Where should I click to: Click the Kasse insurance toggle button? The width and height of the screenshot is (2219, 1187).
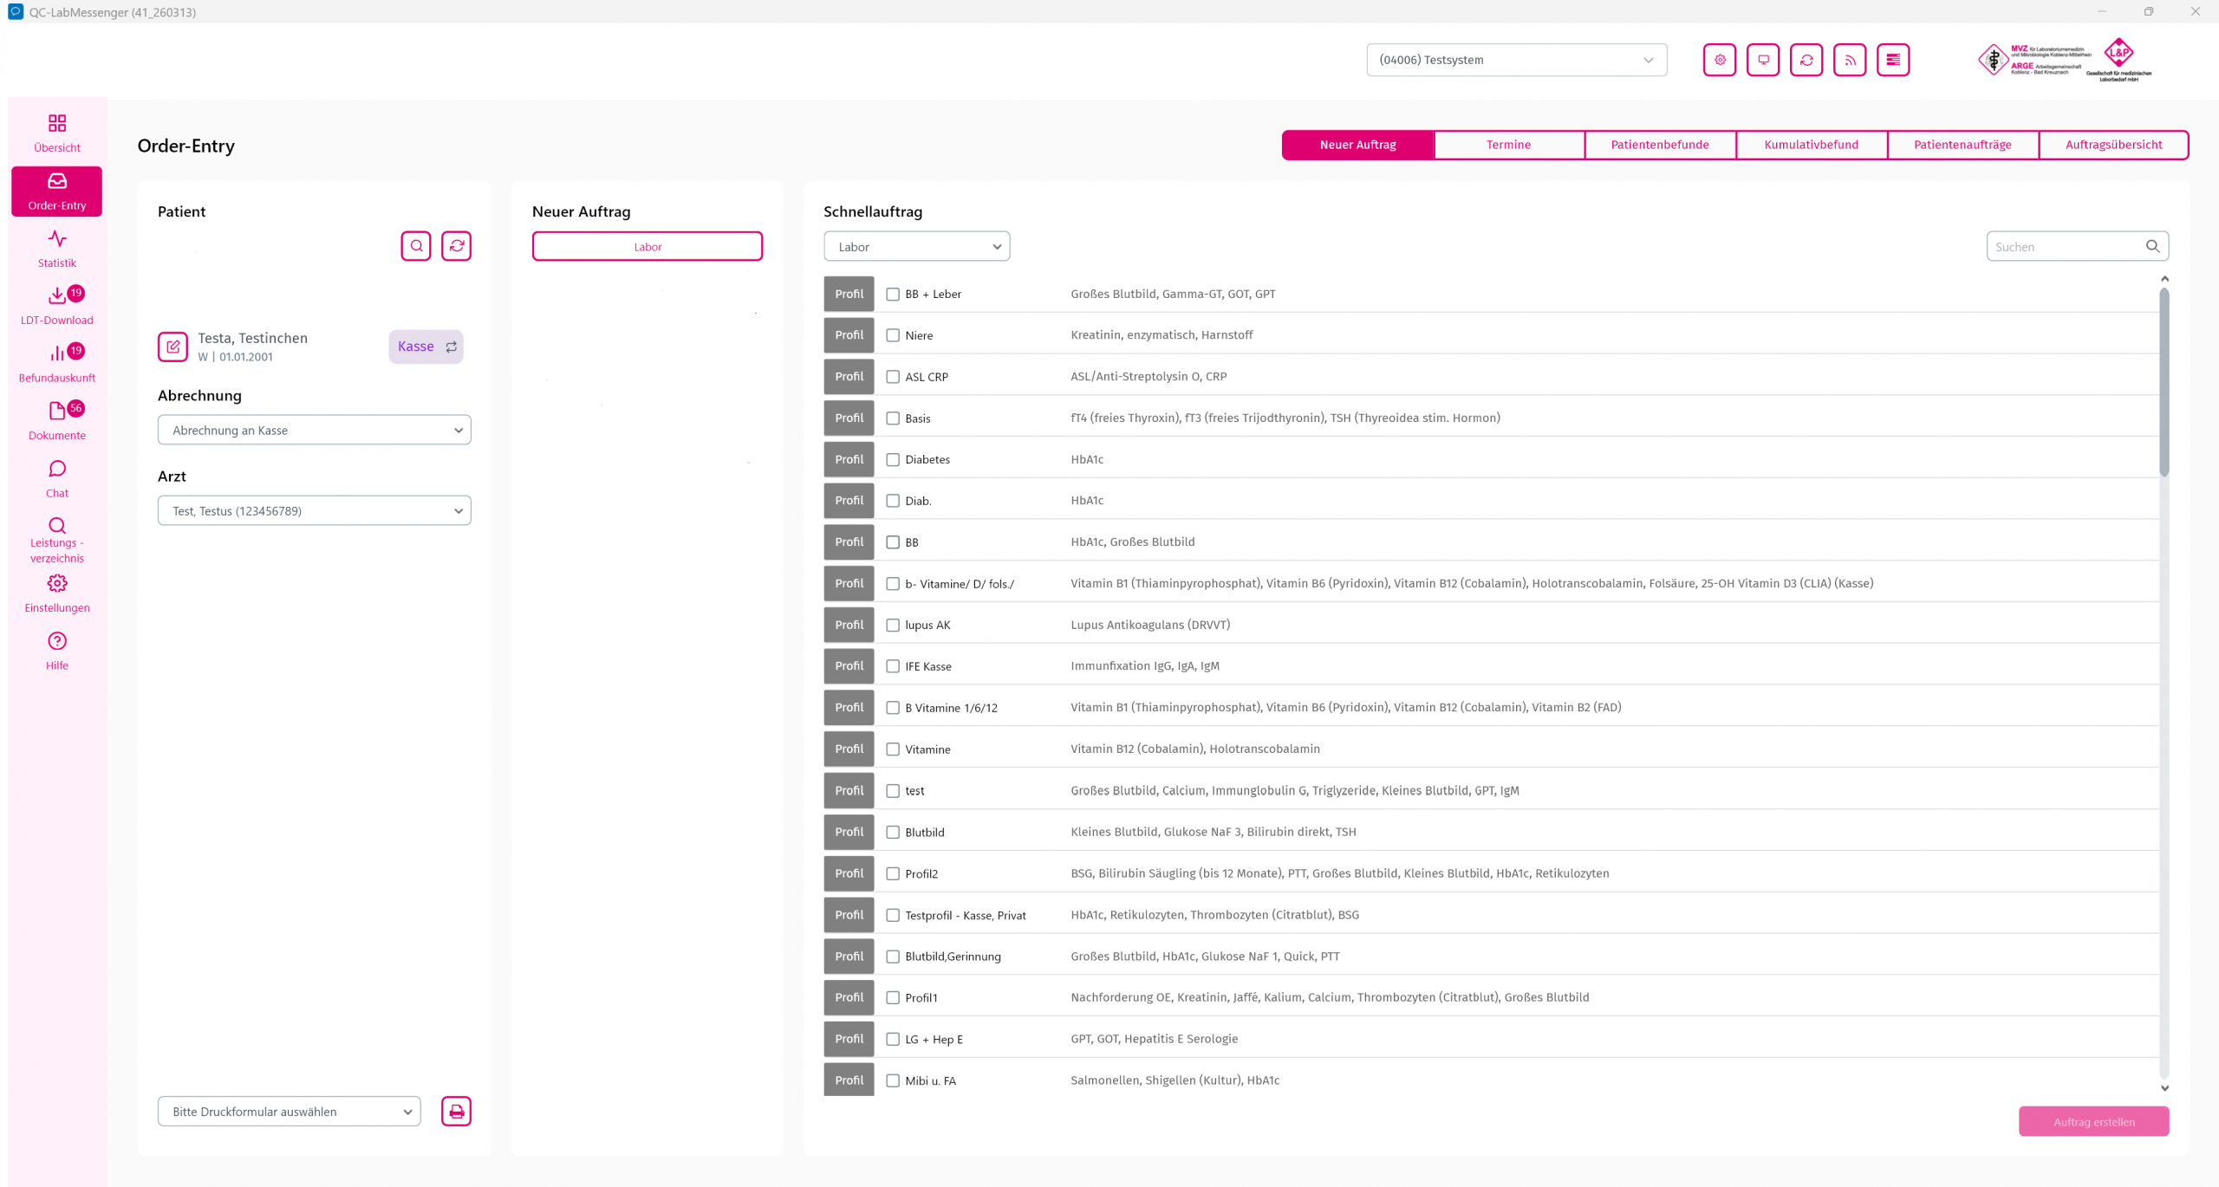point(426,347)
